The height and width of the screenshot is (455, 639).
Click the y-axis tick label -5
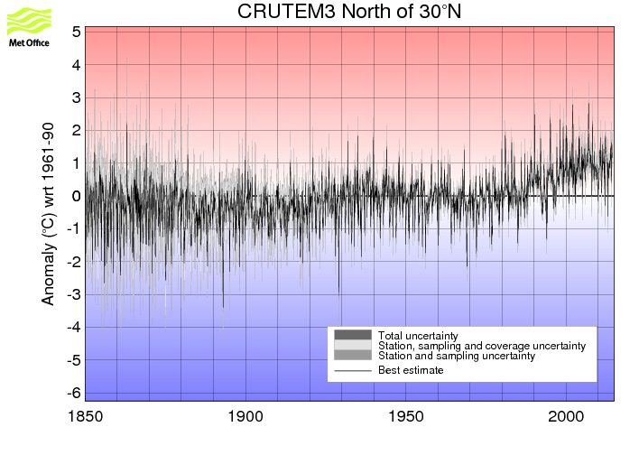(x=74, y=360)
